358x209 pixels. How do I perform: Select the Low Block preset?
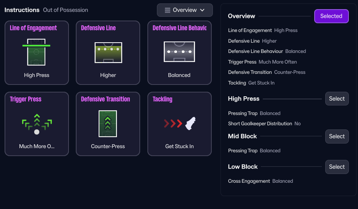[x=337, y=167]
